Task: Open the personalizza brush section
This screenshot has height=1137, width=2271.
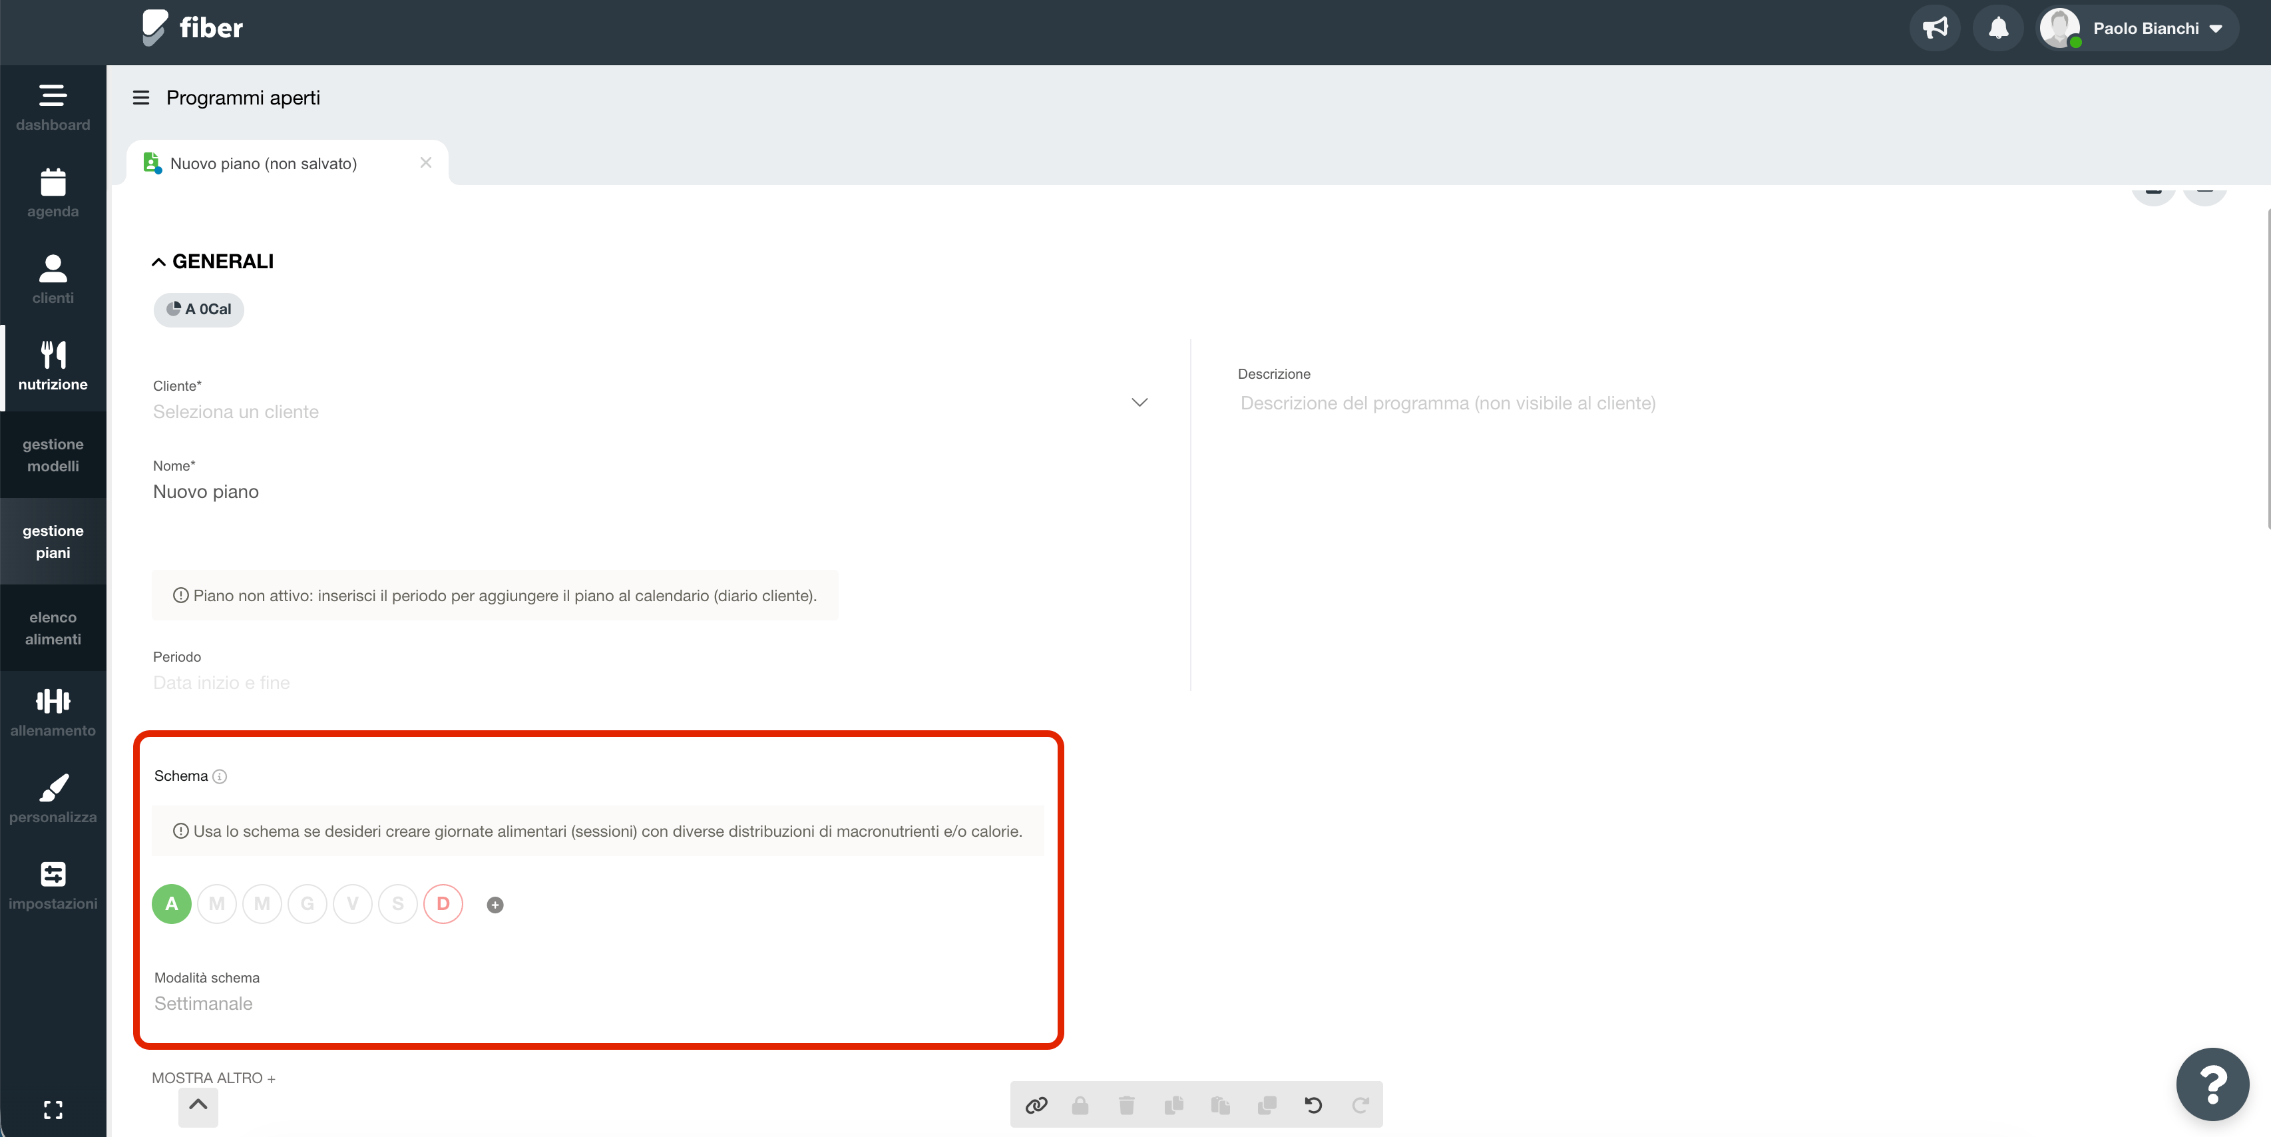Action: [x=53, y=799]
